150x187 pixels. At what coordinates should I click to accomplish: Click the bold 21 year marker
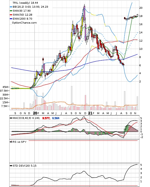tap(90, 113)
